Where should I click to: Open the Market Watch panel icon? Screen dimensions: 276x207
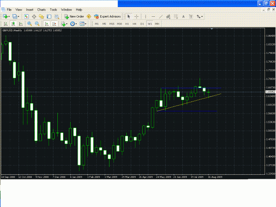click(x=26, y=16)
